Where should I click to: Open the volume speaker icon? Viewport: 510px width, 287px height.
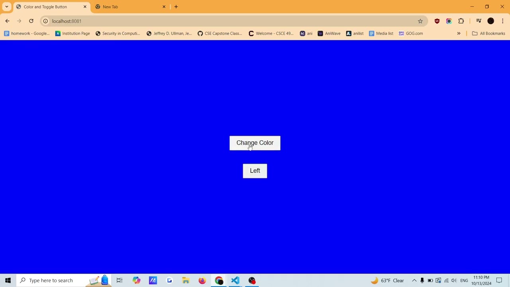pyautogui.click(x=454, y=281)
